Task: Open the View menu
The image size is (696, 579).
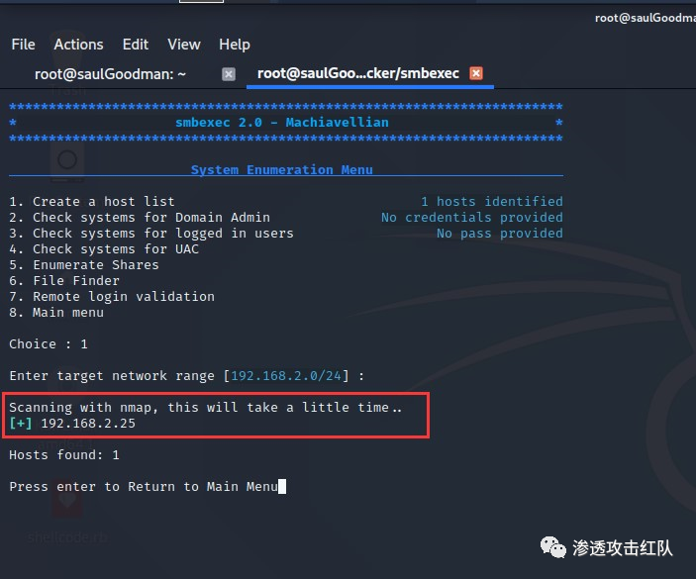Action: pyautogui.click(x=183, y=45)
